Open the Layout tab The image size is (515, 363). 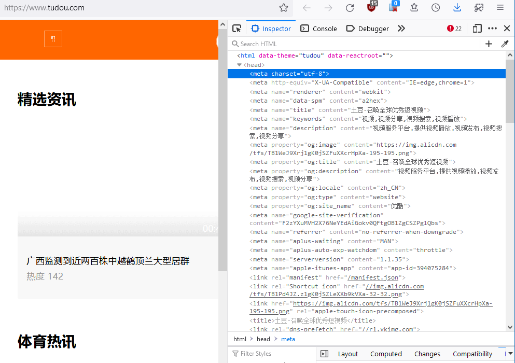click(x=348, y=354)
